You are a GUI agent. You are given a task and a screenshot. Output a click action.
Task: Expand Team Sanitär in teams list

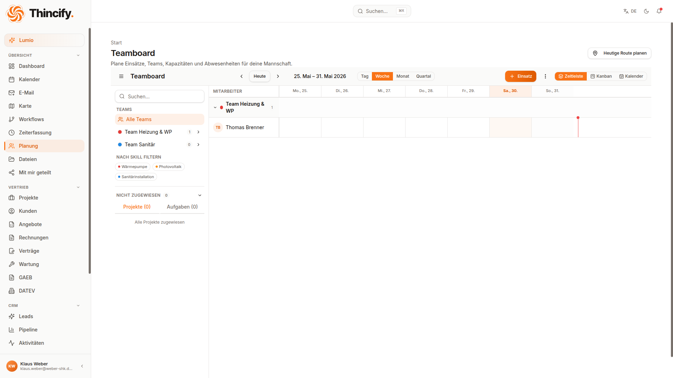[198, 145]
